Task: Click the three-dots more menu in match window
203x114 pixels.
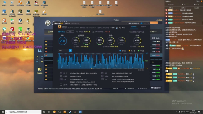Action: (156, 32)
